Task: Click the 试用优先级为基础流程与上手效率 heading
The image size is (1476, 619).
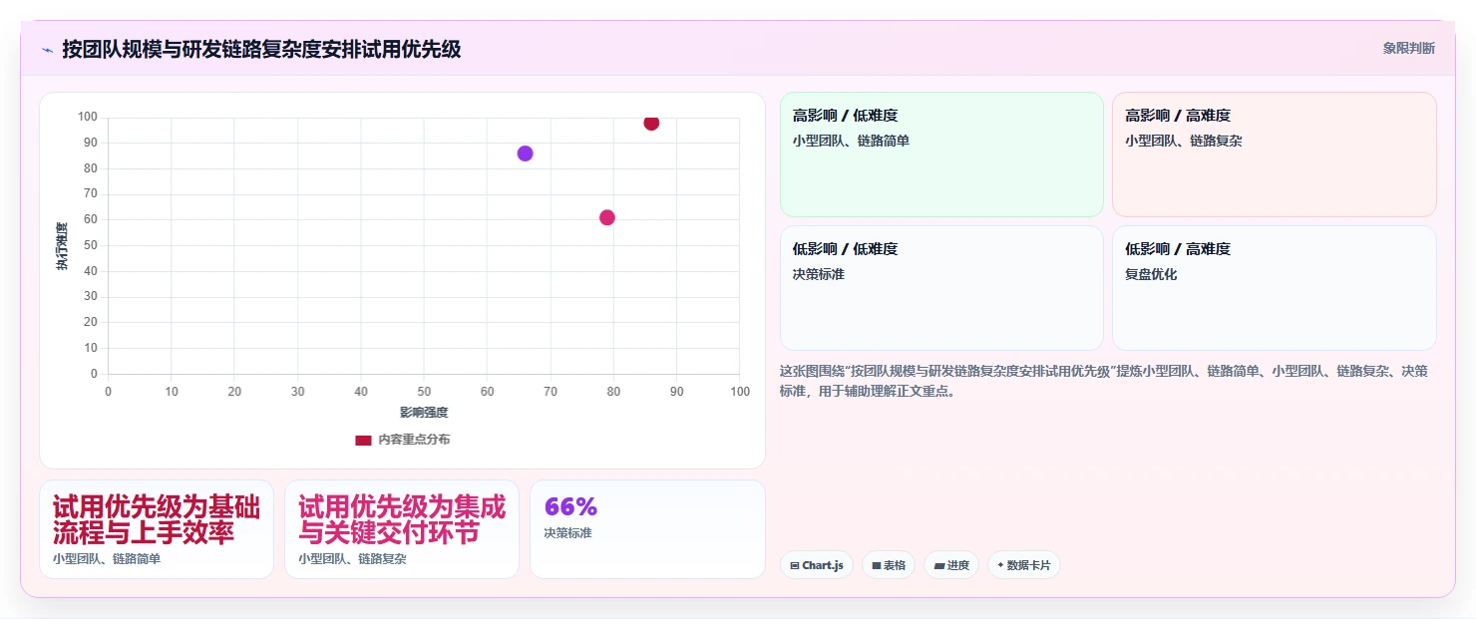Action: [x=157, y=519]
